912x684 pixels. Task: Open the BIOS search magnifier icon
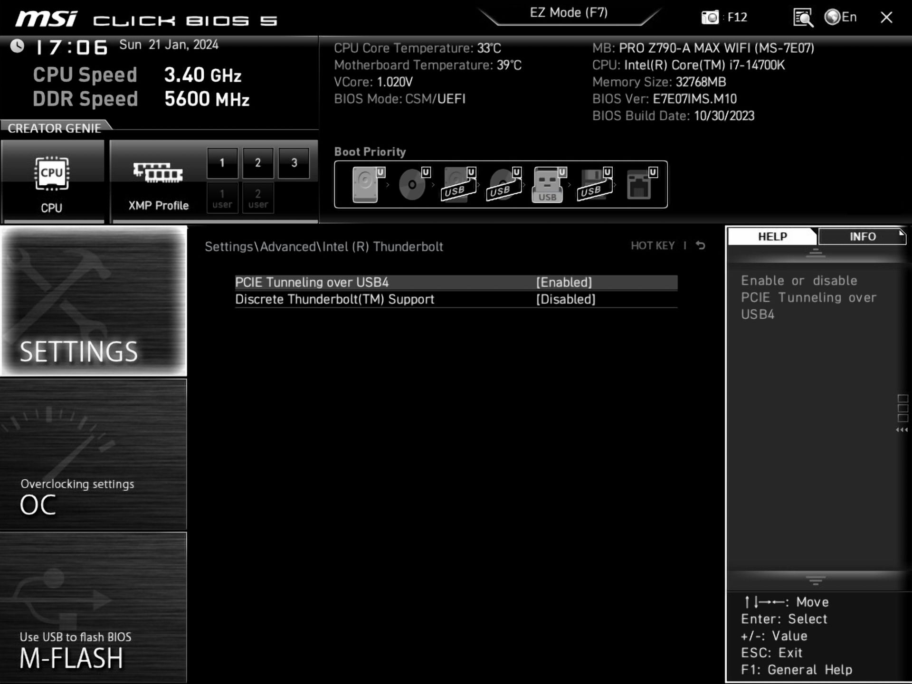click(803, 18)
